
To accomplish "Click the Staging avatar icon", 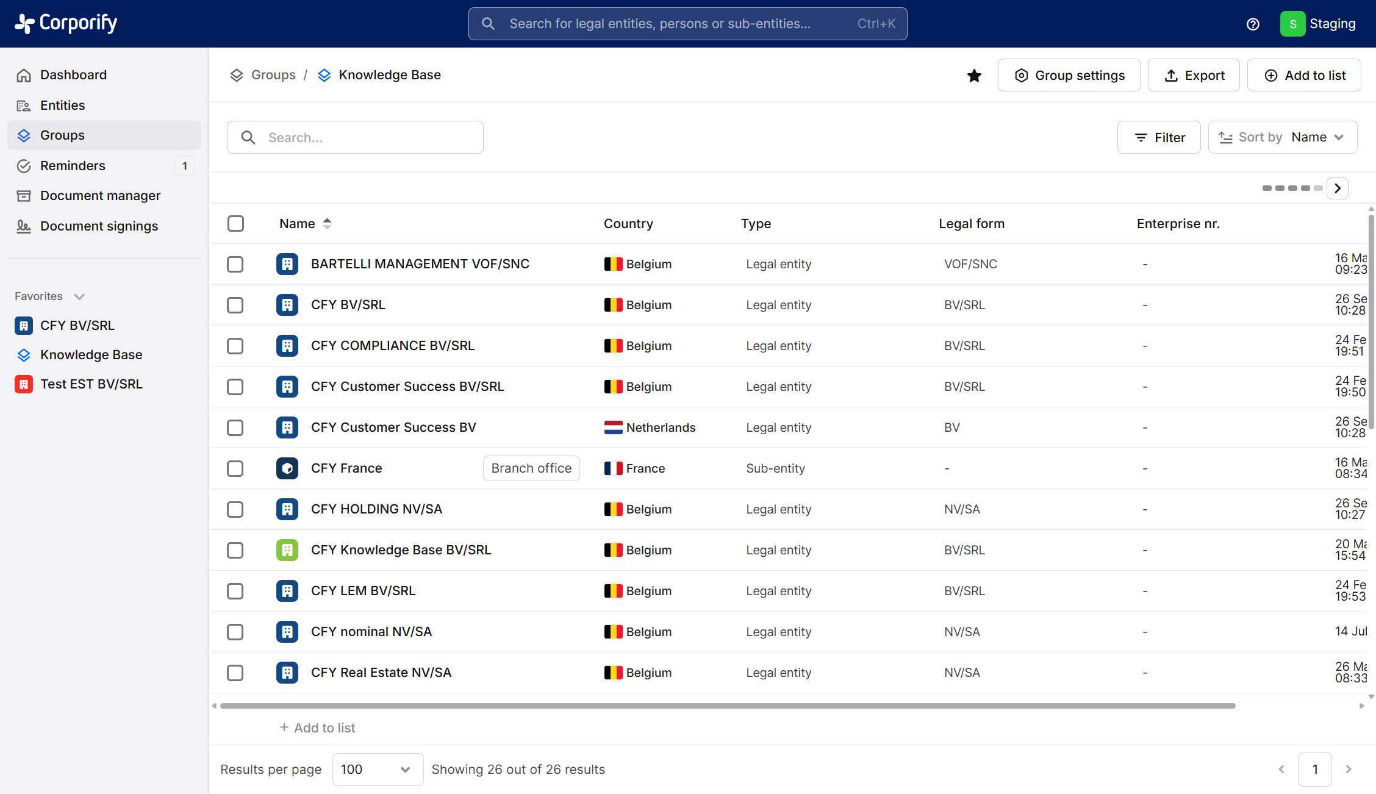I will tap(1292, 24).
